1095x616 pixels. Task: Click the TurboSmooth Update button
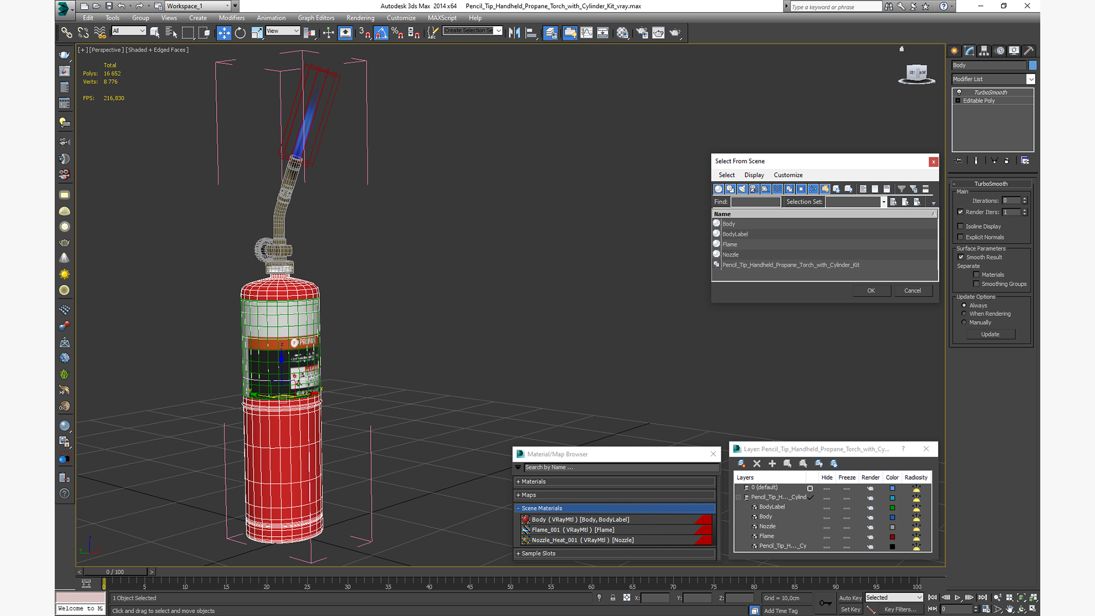pos(990,334)
